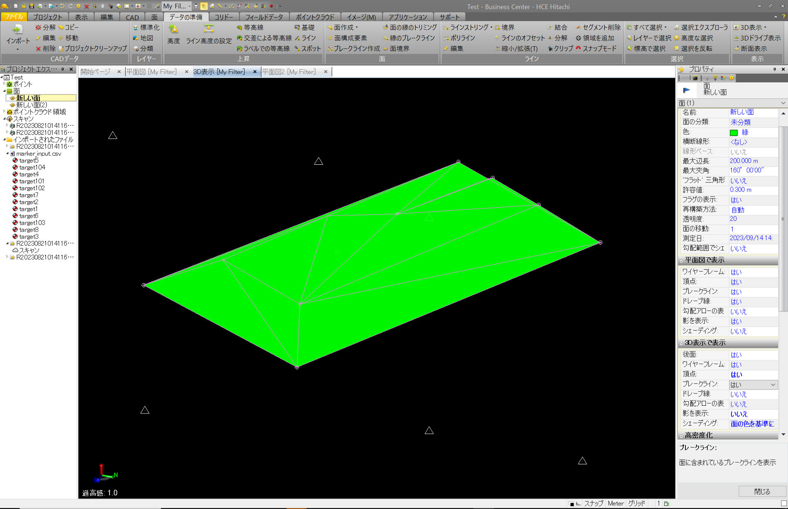Open the File (ファイル) ribbon tab
The width and height of the screenshot is (788, 509).
[14, 17]
